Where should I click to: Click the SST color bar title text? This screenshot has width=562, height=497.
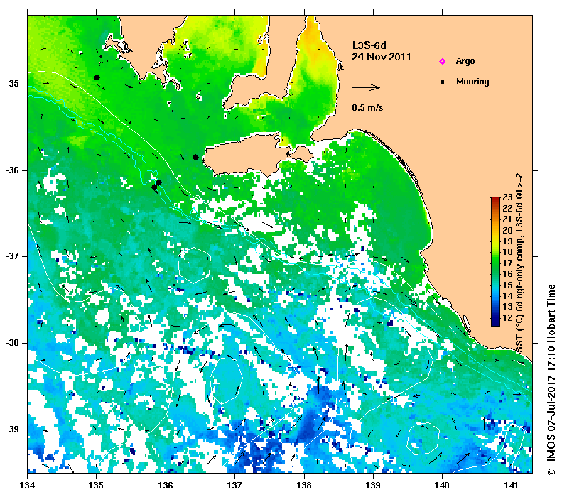[x=519, y=263]
